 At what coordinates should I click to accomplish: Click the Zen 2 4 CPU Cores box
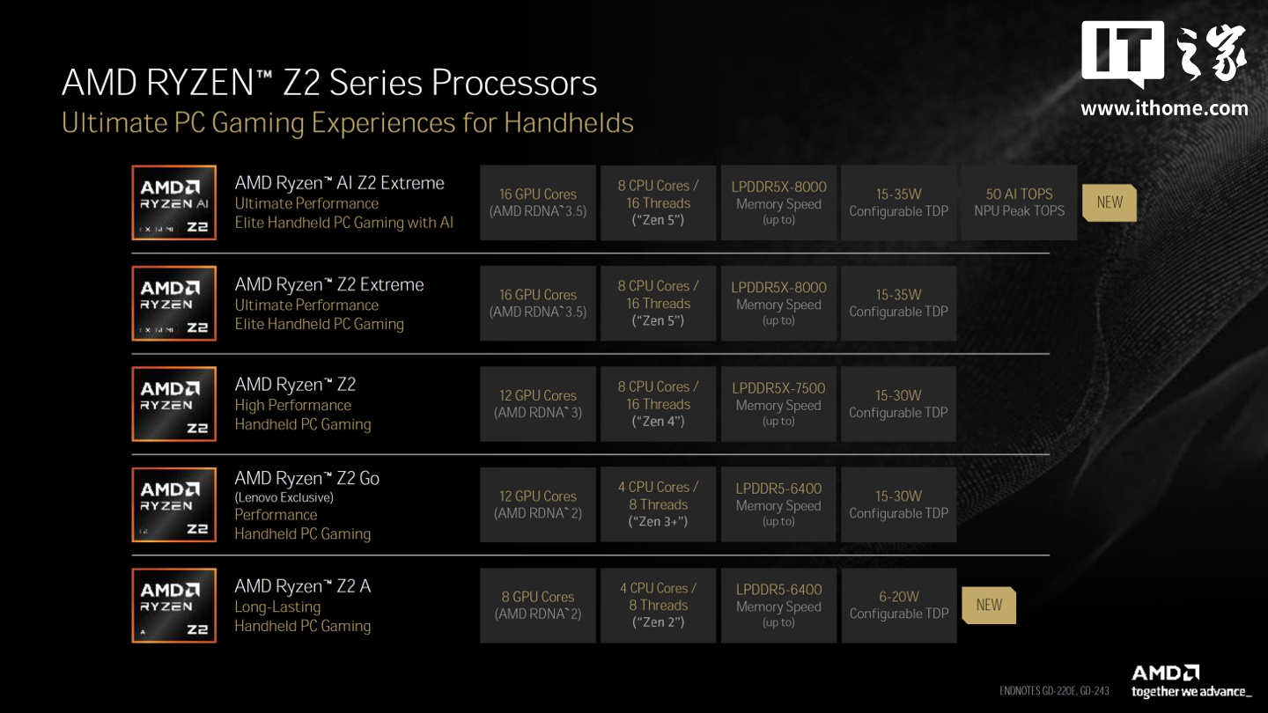pyautogui.click(x=659, y=606)
